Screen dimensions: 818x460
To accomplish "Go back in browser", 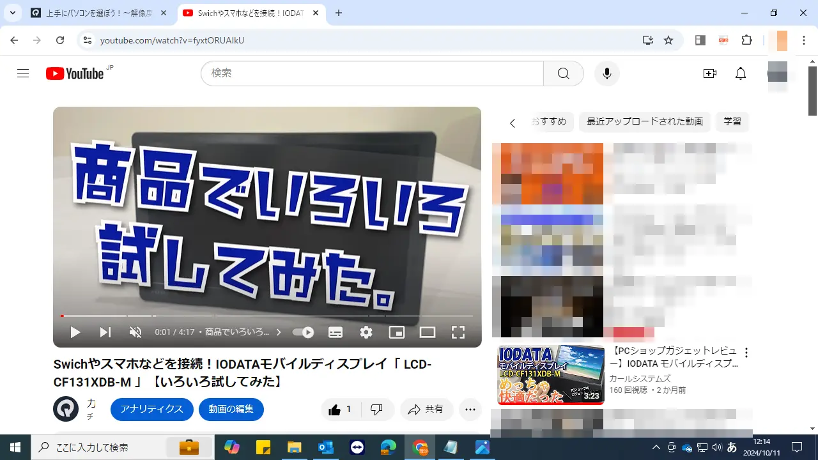I will pos(15,40).
